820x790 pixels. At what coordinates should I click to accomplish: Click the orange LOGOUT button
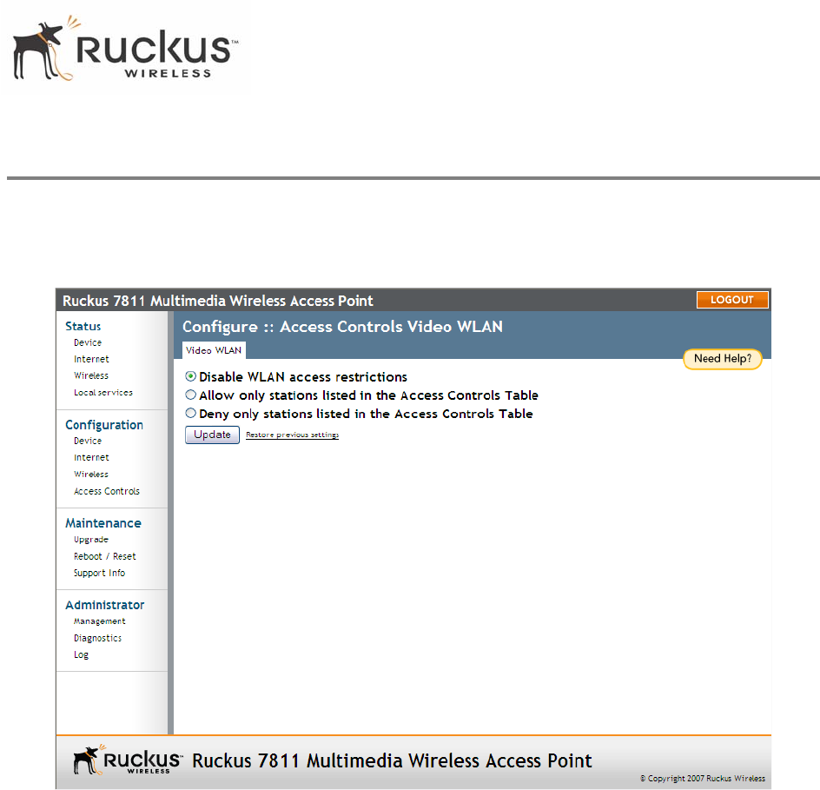click(732, 300)
